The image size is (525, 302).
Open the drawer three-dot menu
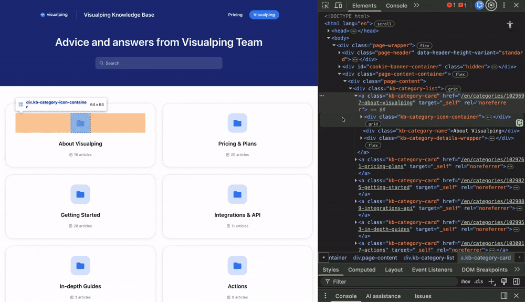coord(325,296)
